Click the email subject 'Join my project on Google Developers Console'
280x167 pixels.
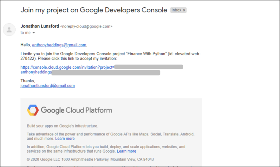click(x=94, y=10)
